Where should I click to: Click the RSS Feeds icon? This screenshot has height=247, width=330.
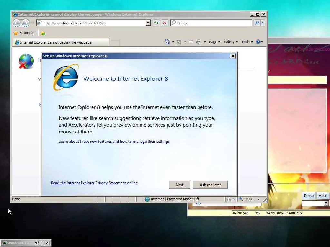tap(179, 42)
